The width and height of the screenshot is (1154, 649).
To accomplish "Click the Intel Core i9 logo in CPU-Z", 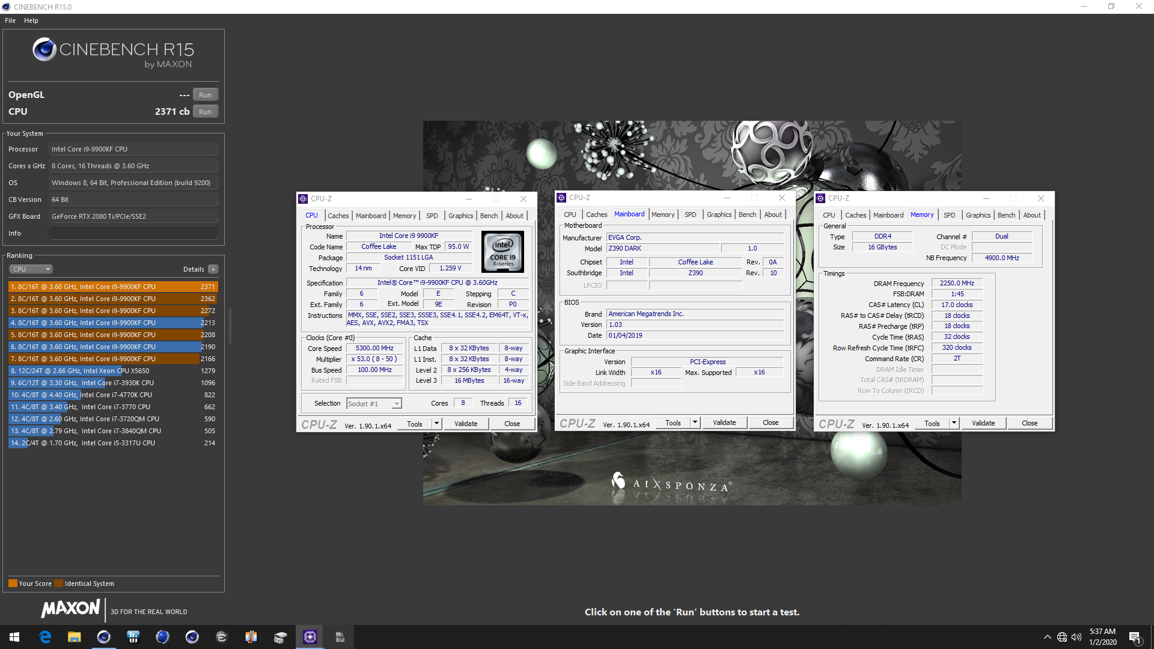I will (x=502, y=252).
